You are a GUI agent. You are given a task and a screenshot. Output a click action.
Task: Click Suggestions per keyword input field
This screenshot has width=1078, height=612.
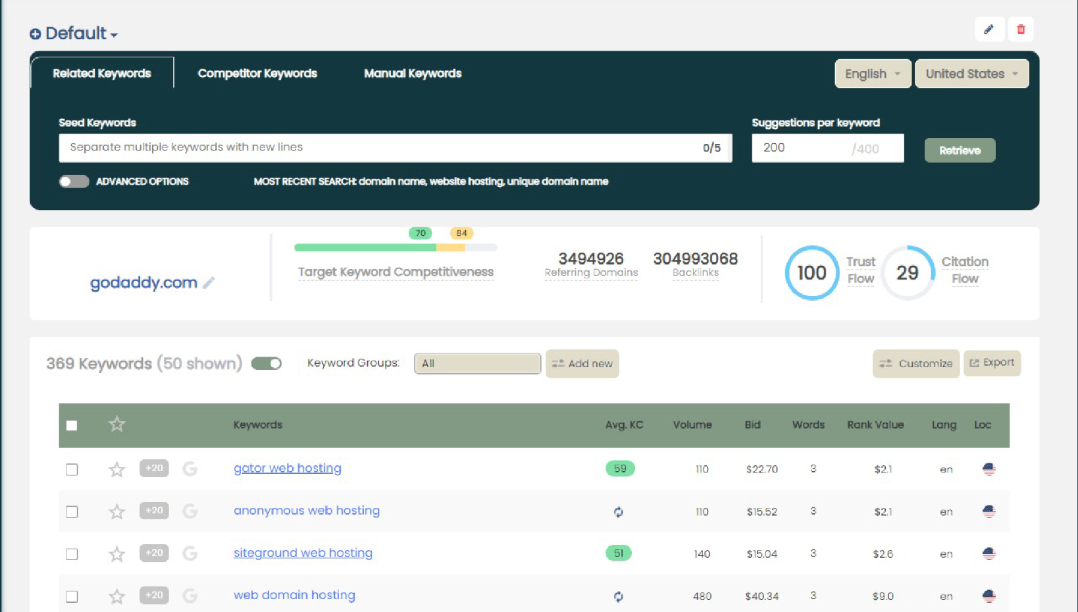(x=827, y=148)
